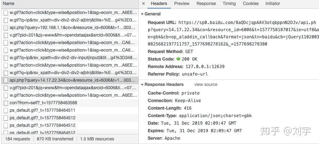Close the request details pane
This screenshot has width=319, height=144.
tap(143, 4)
